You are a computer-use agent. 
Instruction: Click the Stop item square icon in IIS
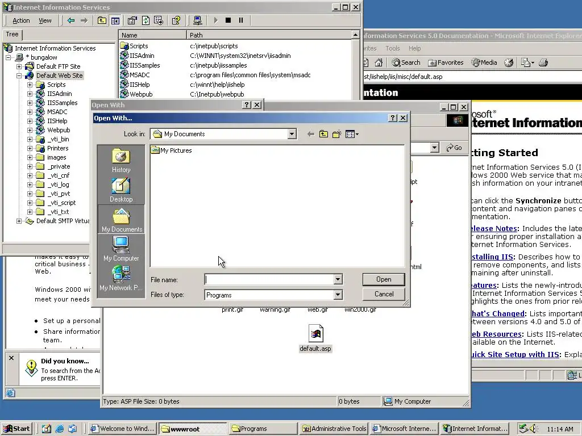228,20
